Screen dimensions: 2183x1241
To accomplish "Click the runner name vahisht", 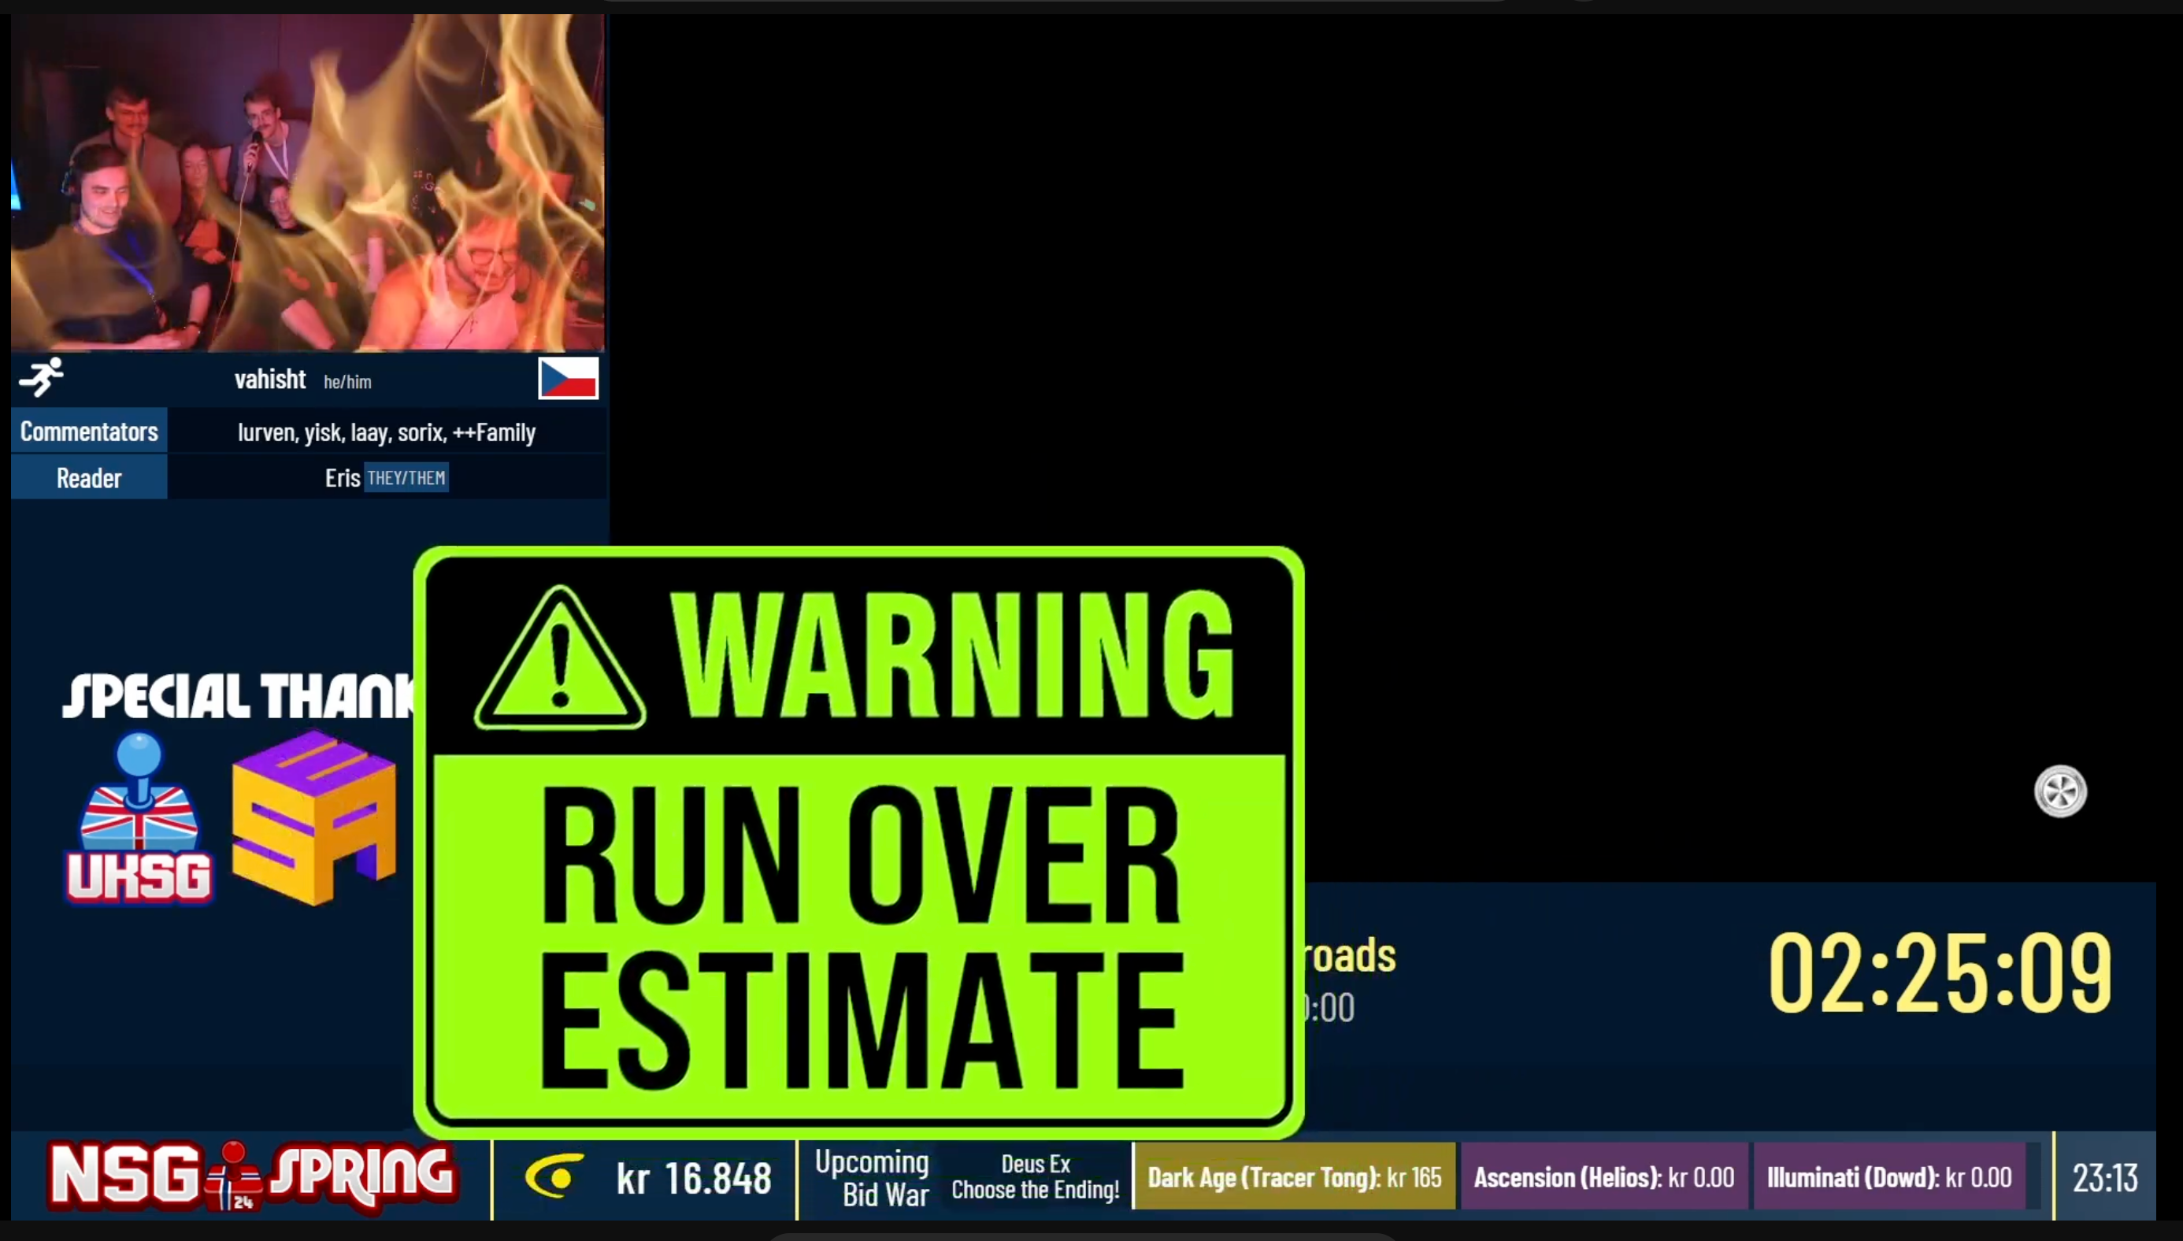I will click(270, 379).
